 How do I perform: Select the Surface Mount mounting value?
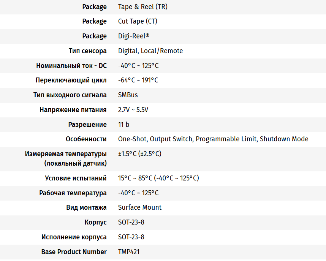(x=140, y=207)
